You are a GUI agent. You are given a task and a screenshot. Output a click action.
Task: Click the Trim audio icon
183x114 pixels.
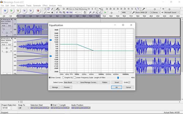click(x=67, y=12)
